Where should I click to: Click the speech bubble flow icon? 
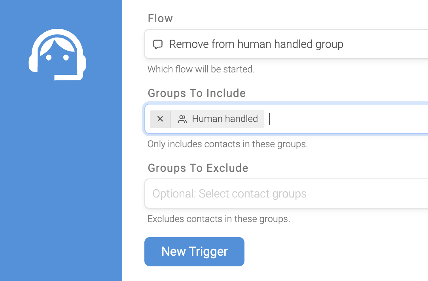158,44
